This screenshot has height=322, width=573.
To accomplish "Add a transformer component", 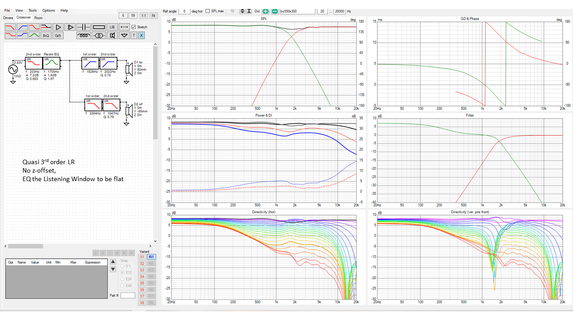I will coord(98,35).
